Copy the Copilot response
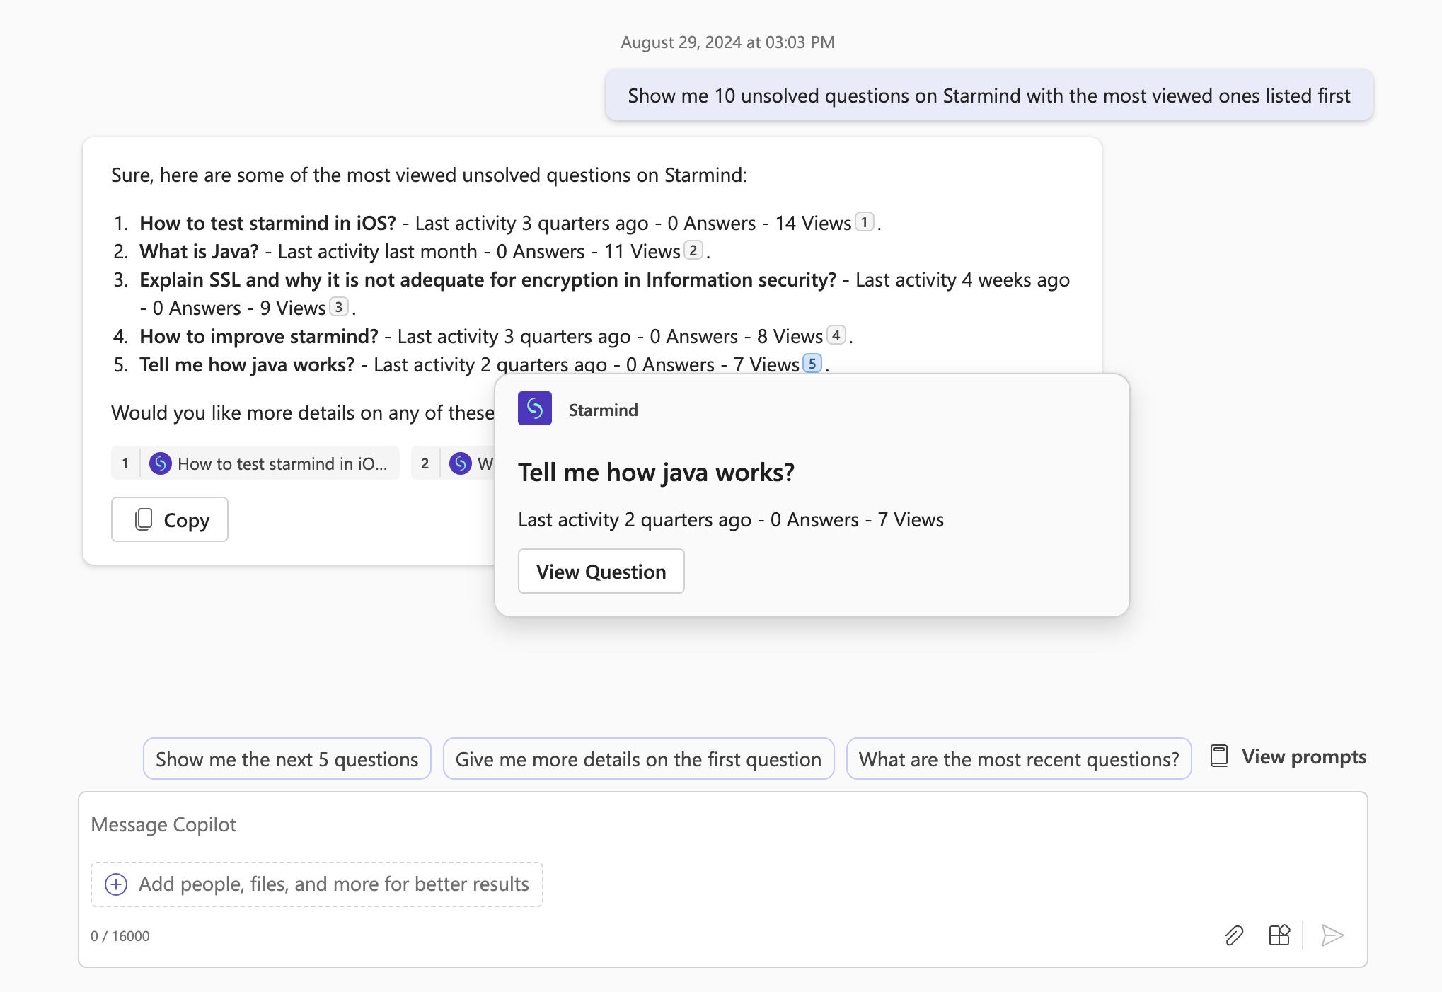1442x992 pixels. pyautogui.click(x=170, y=519)
